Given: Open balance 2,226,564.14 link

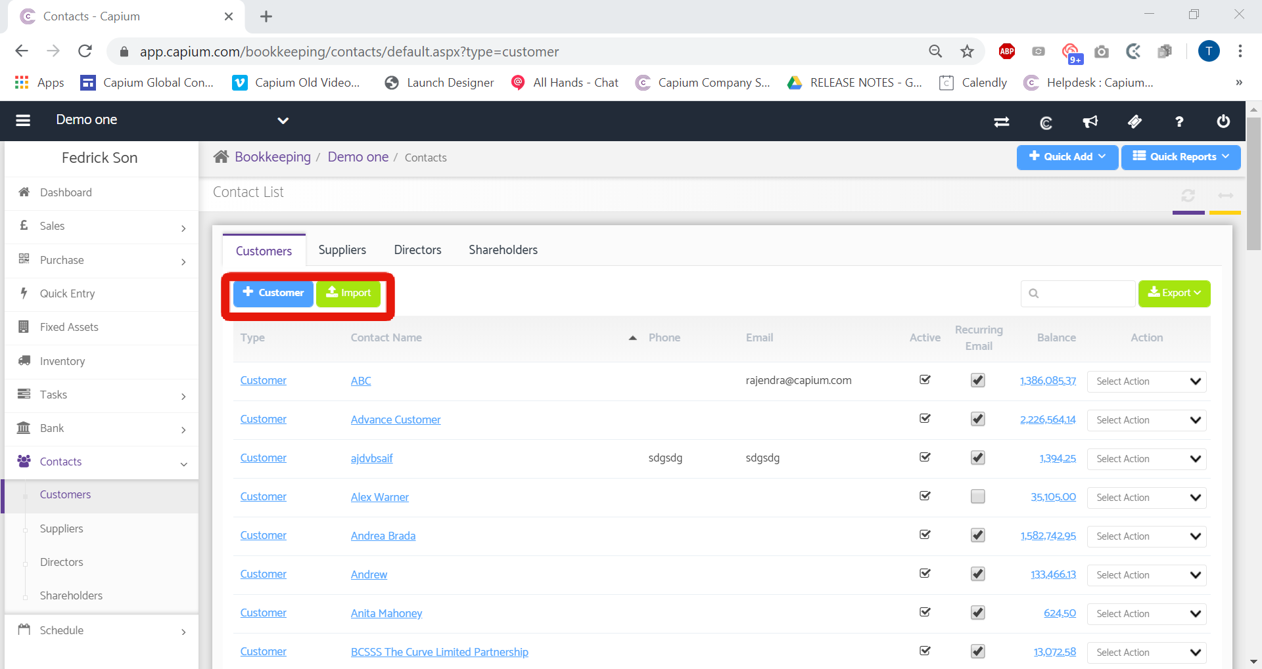Looking at the screenshot, I should click(1048, 420).
